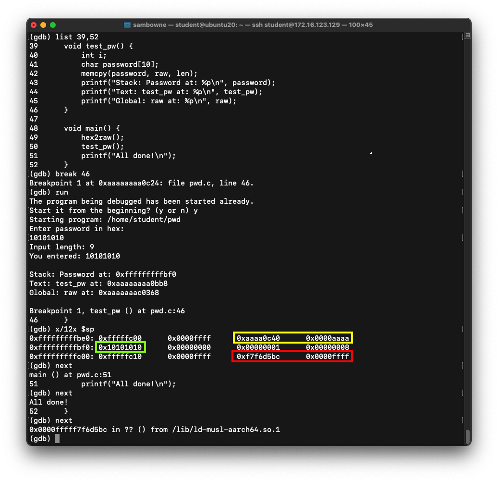Click 'Text: test_pw at: 0xaaaaaaaa0bb8'
The image size is (498, 481).
coord(98,284)
